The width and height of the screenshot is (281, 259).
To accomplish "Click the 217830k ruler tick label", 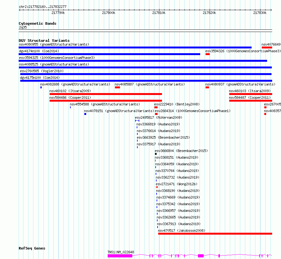I will [x=260, y=13].
